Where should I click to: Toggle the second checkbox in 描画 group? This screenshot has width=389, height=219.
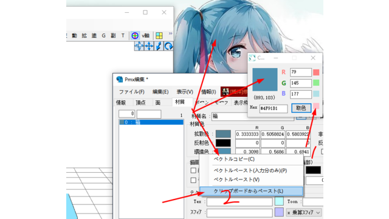(193, 180)
